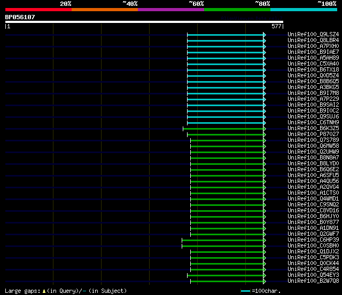Select the UniRef100_Q0CK44 label
The height and width of the screenshot is (295, 342).
[x=313, y=264]
